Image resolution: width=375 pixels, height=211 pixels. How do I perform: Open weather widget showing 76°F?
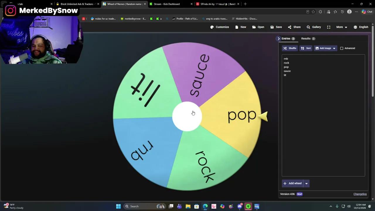coord(13,206)
